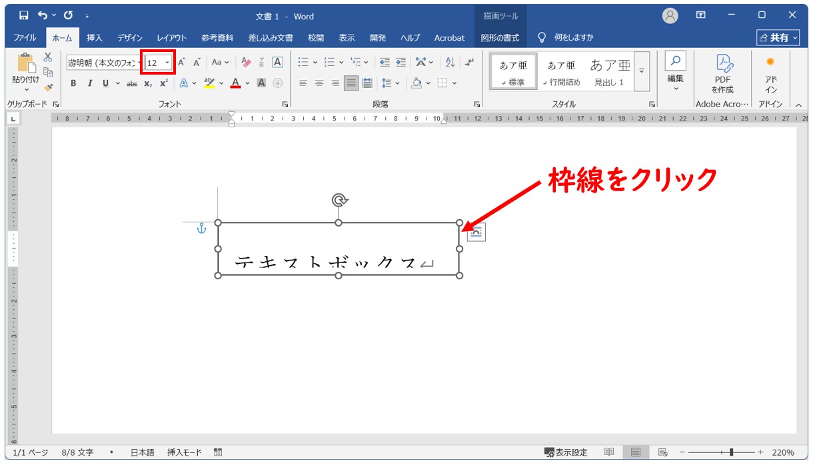Click the テキストボックス text in the box
This screenshot has width=813, height=465.
[x=325, y=262]
